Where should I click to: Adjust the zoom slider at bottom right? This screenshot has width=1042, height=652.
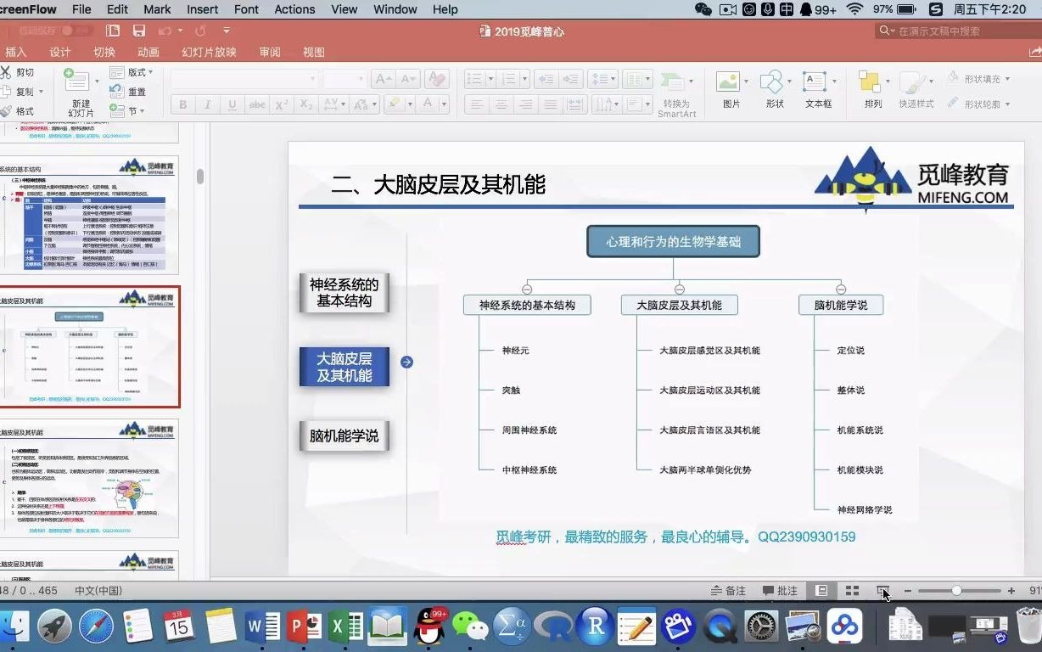pyautogui.click(x=959, y=590)
